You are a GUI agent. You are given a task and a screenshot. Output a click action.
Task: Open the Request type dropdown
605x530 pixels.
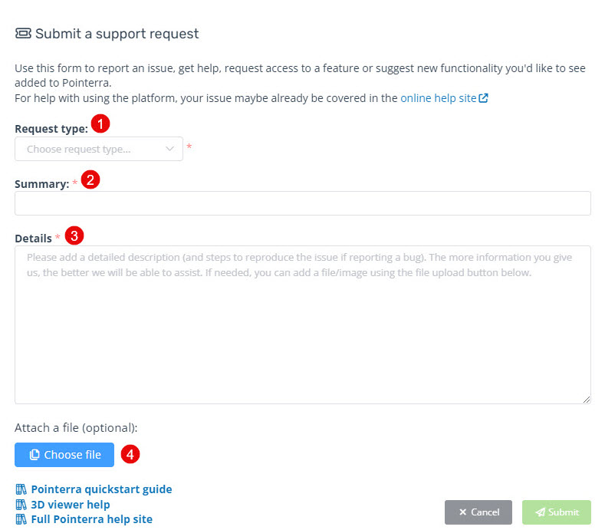[98, 149]
